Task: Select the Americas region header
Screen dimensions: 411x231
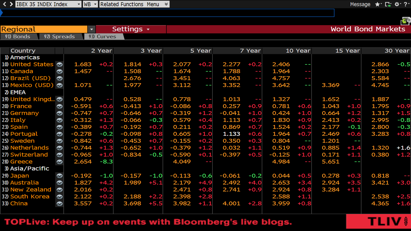Action: pyautogui.click(x=25, y=57)
